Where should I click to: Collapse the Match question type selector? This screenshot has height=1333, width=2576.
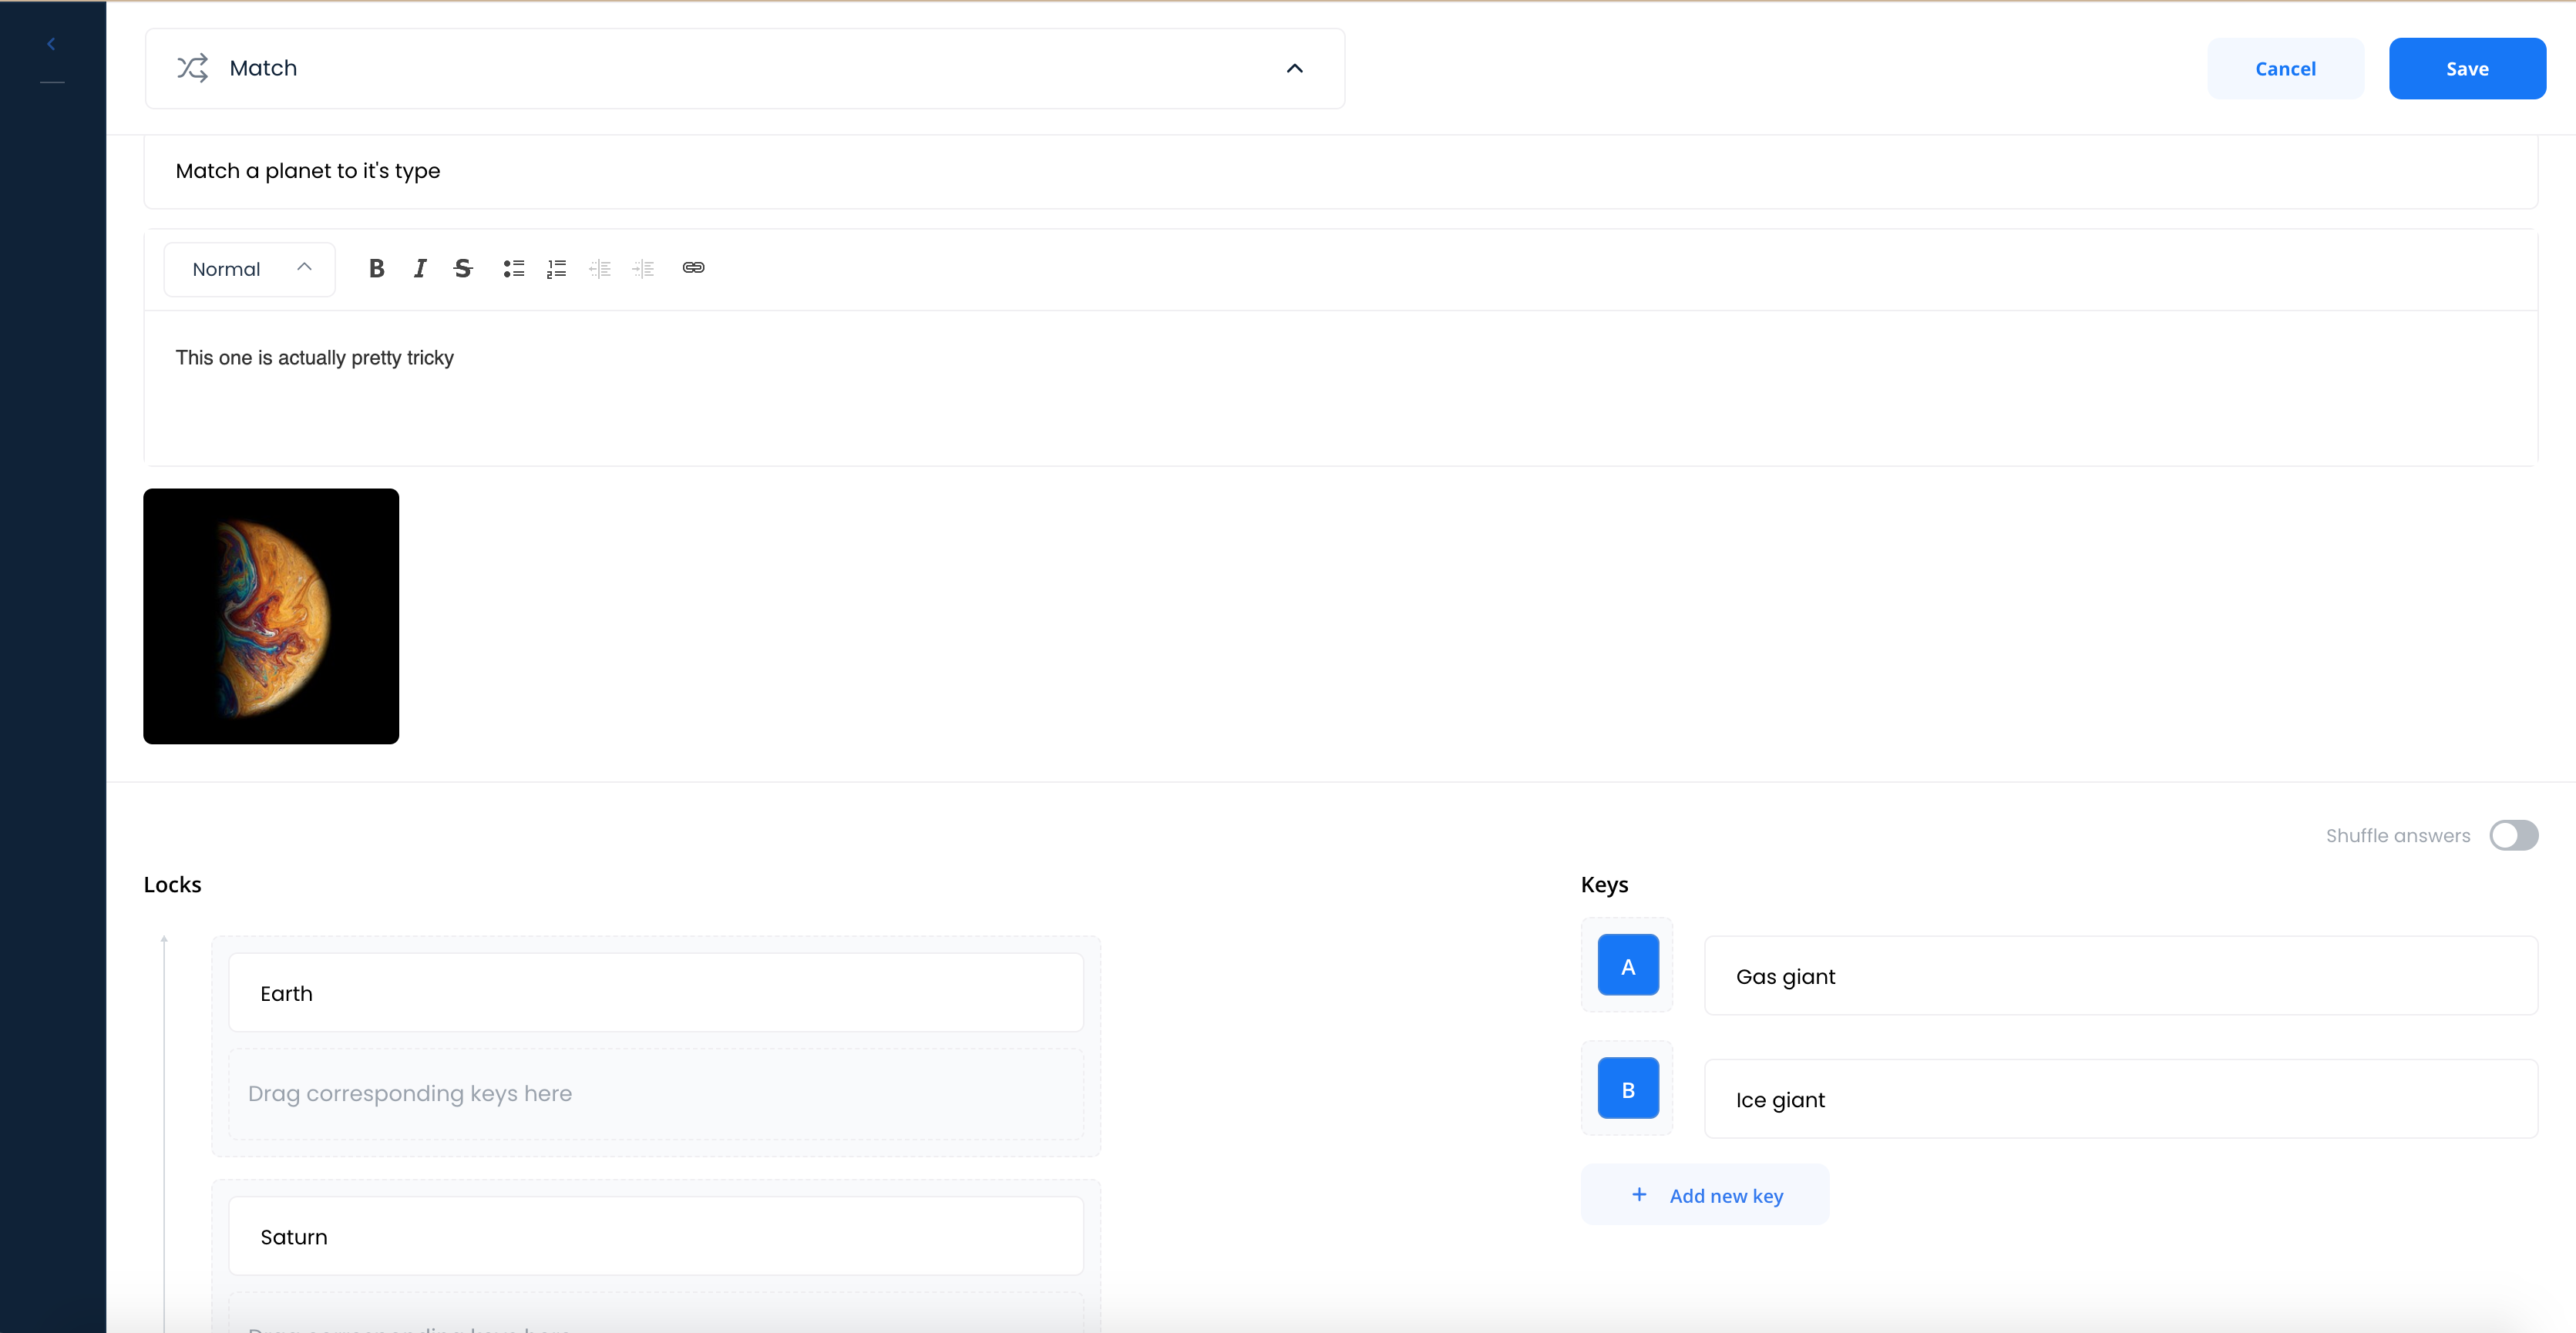click(x=1294, y=68)
